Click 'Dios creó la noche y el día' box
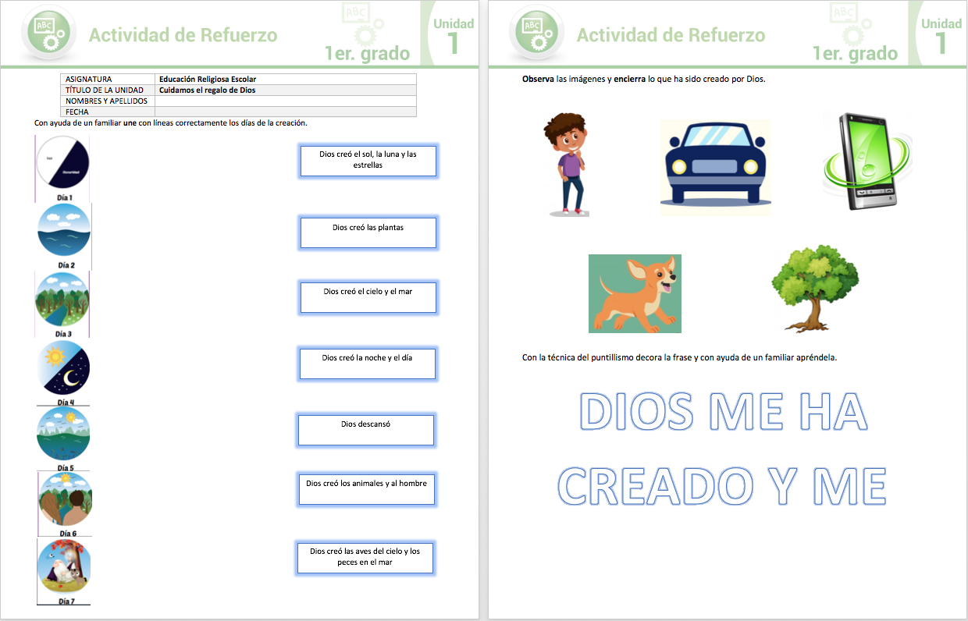 coord(367,364)
